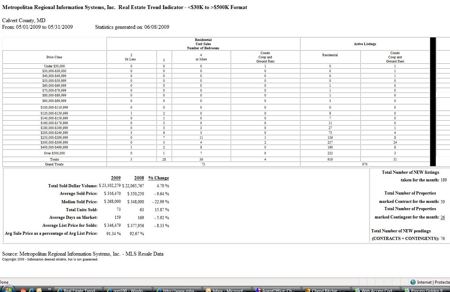Screen dimensions: 450x292
Task: Click the '$120,000-$139,999' price class row
Action: [54, 113]
